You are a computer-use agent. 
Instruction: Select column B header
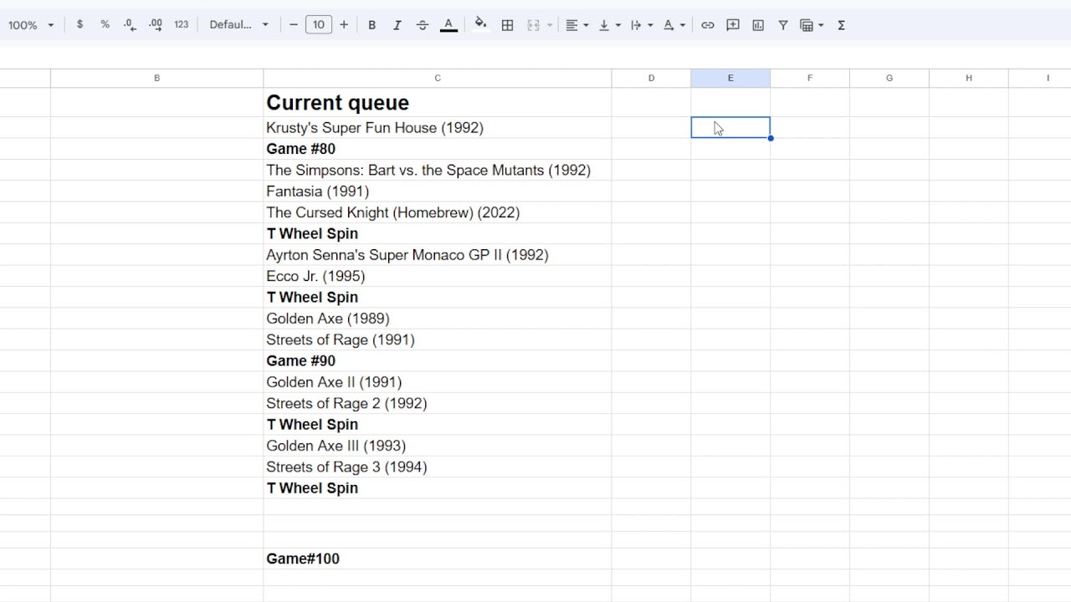click(x=157, y=78)
